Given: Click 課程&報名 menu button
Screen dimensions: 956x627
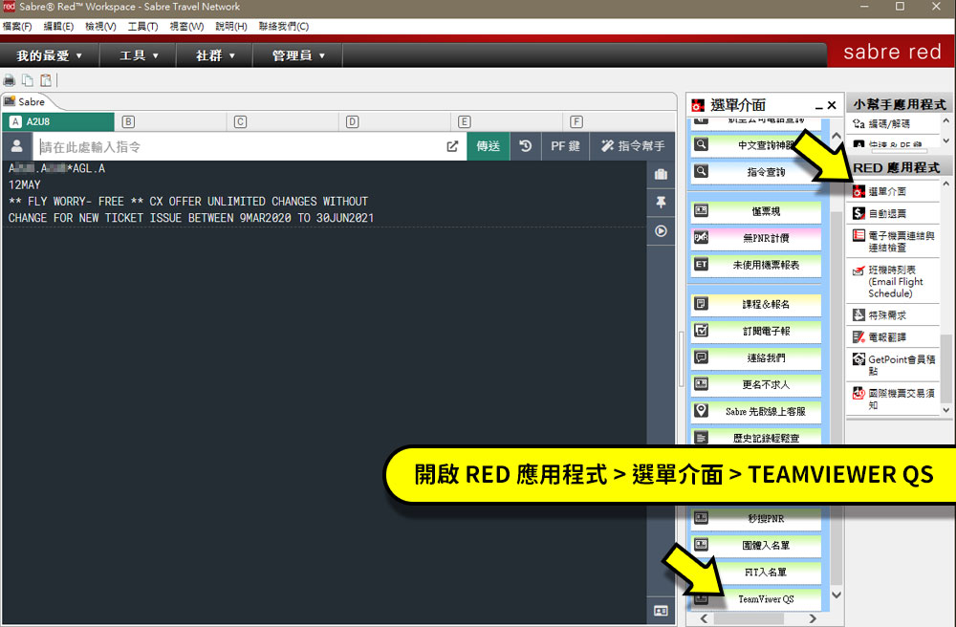Looking at the screenshot, I should pos(756,304).
